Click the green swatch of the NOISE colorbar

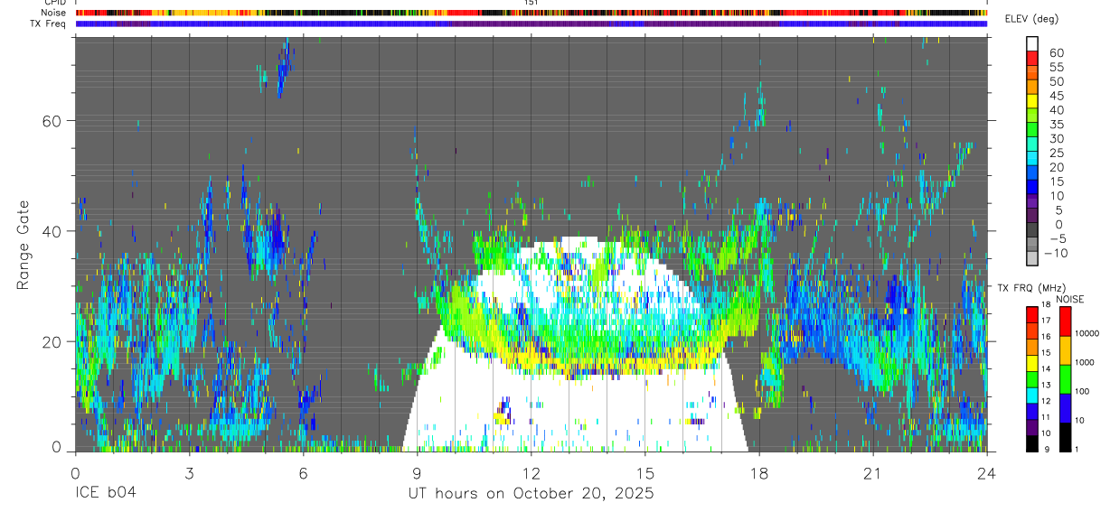1066,379
